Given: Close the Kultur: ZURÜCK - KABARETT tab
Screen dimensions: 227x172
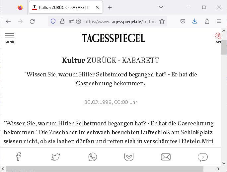Looking at the screenshot, I should coord(97,7).
